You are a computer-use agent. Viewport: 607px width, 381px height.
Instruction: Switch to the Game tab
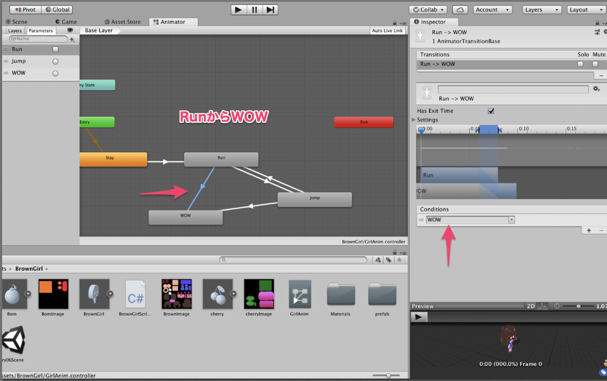click(66, 22)
